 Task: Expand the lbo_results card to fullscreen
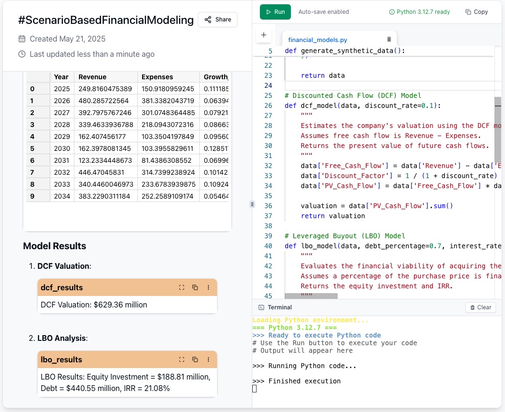[x=182, y=359]
